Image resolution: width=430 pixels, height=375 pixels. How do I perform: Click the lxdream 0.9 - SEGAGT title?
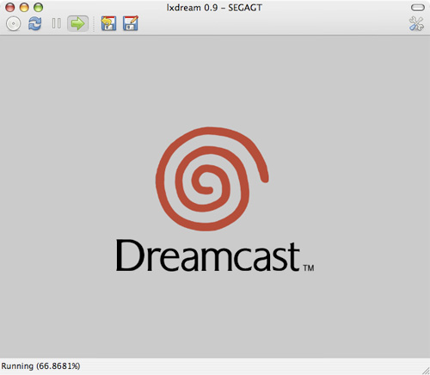pos(214,8)
